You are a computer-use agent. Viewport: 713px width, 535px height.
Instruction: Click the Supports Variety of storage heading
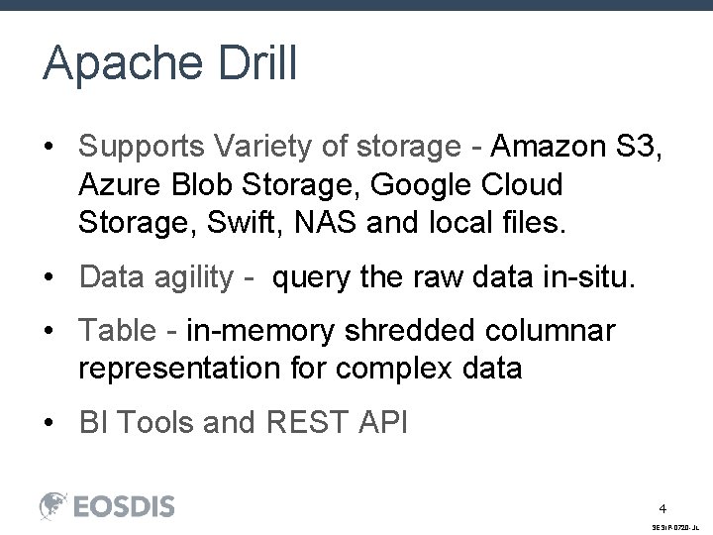pos(270,147)
